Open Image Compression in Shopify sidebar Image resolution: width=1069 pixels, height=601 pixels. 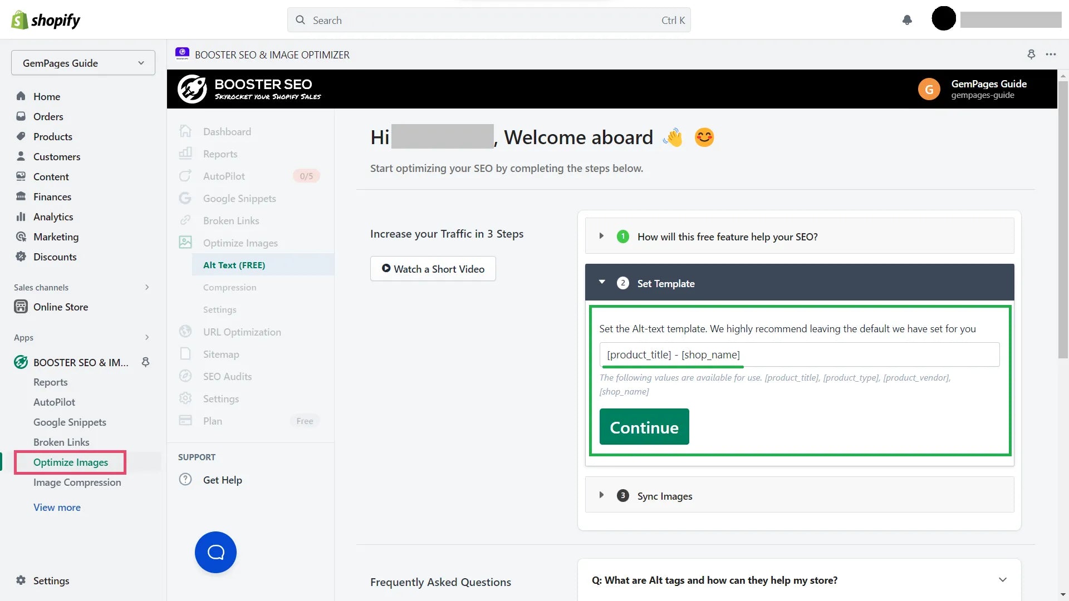pos(77,482)
